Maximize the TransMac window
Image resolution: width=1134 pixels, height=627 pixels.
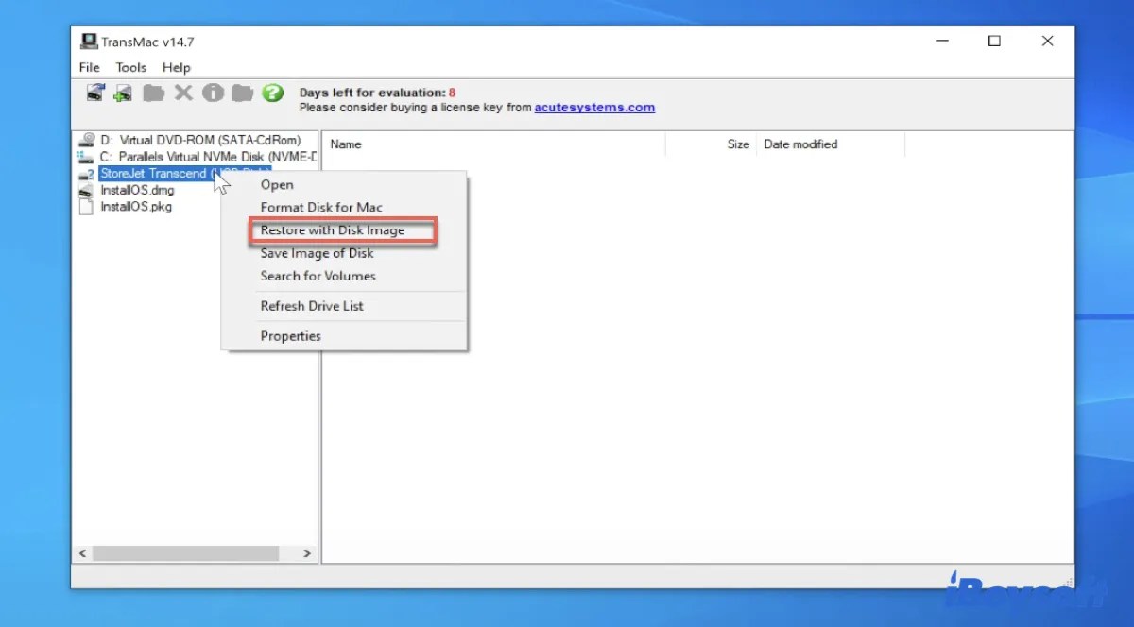pyautogui.click(x=995, y=42)
